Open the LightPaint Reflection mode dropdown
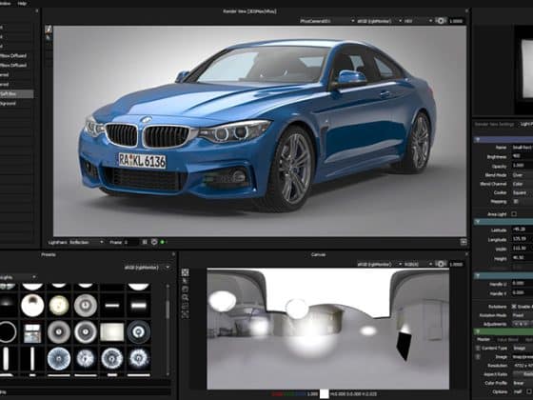This screenshot has width=533, height=400. pyautogui.click(x=87, y=242)
